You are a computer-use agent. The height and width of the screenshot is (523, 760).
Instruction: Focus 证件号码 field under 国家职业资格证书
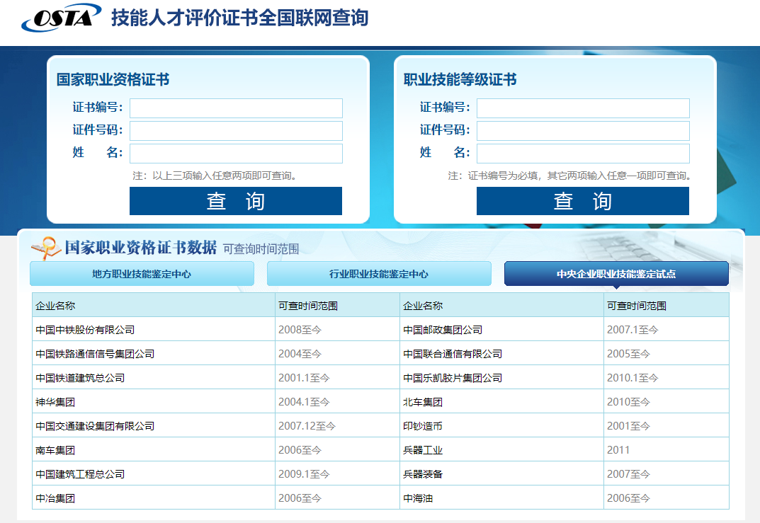point(236,131)
